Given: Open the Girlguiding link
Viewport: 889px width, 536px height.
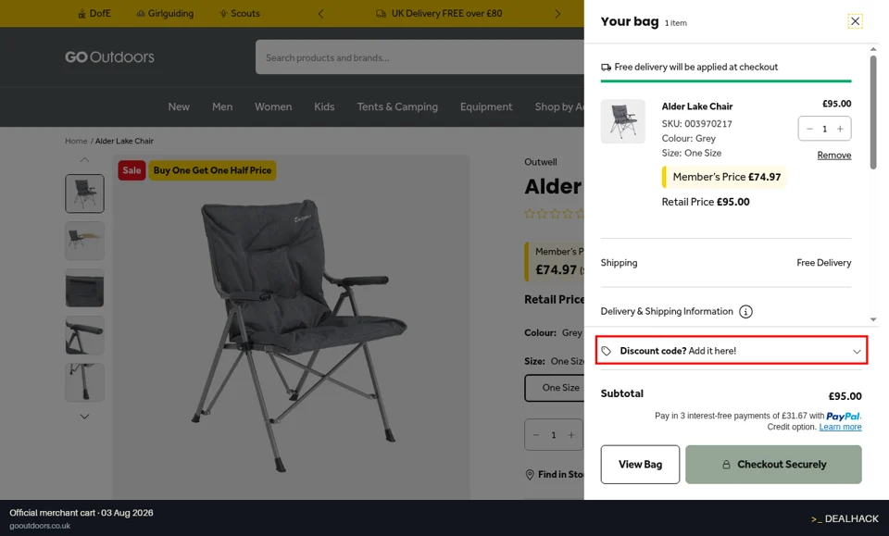Looking at the screenshot, I should pyautogui.click(x=165, y=13).
